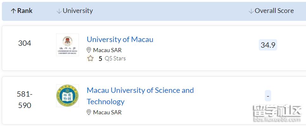306x126 pixels.
Task: Click the location pin under Macau University of Science and Technology
Action: point(89,112)
